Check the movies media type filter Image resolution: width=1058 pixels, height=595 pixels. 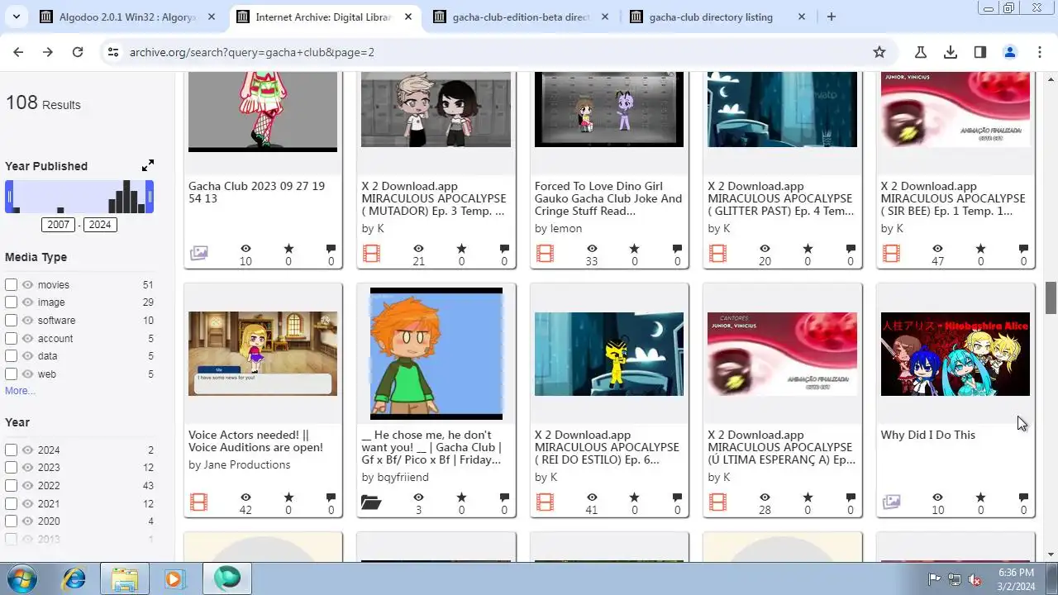[11, 284]
